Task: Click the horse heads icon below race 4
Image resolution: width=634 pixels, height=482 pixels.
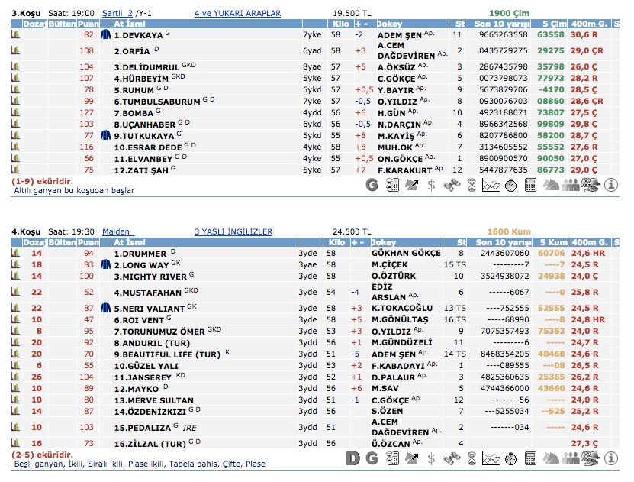Action: 551,458
